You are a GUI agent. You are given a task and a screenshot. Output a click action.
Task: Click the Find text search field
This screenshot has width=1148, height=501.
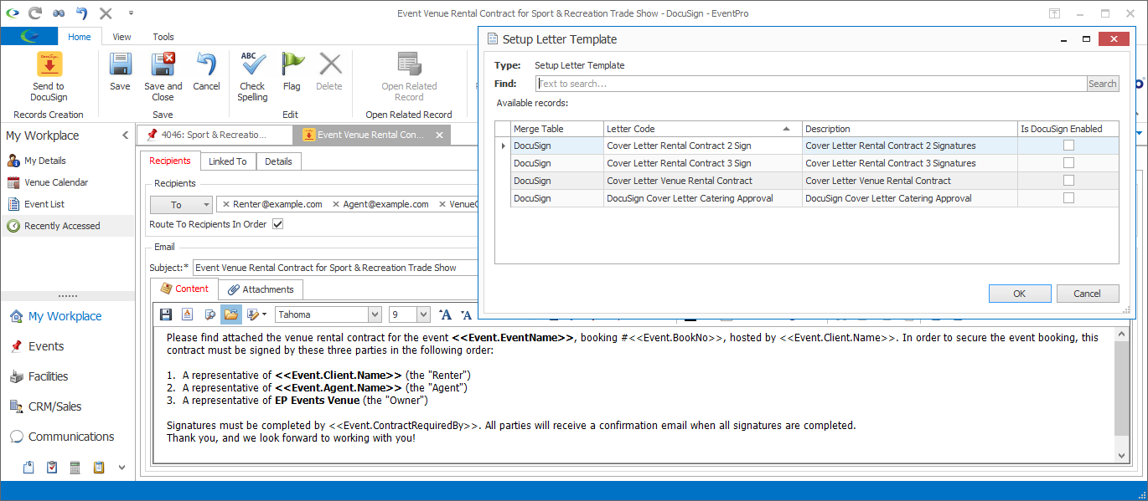click(811, 84)
